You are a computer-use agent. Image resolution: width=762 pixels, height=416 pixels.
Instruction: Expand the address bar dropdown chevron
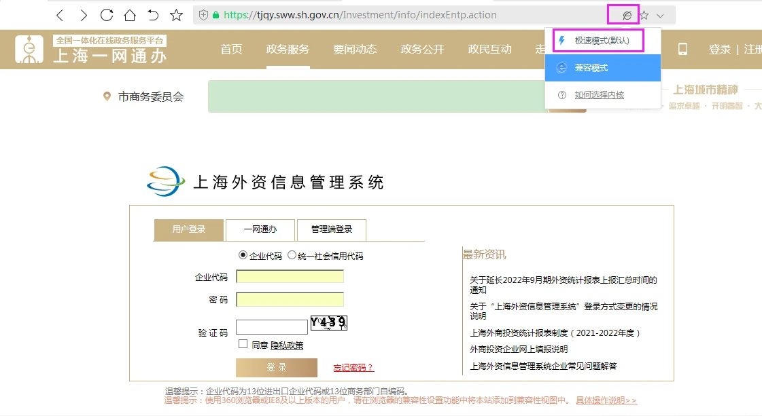660,15
